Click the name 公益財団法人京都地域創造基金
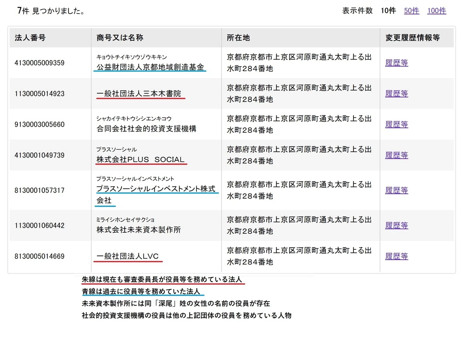 pyautogui.click(x=150, y=67)
